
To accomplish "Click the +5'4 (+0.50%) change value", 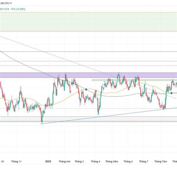I will 18,9.
